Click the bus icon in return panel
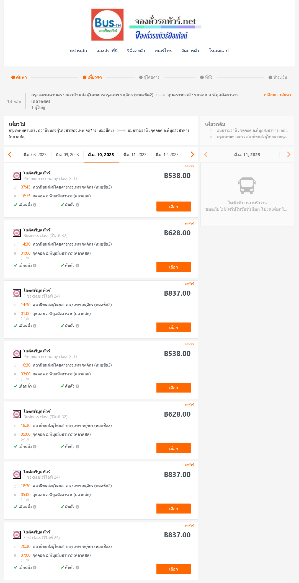 [247, 185]
